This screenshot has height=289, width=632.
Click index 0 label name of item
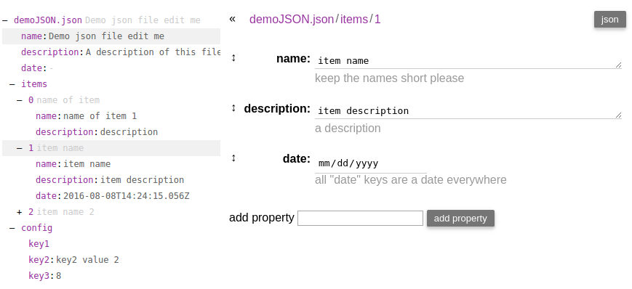[64, 100]
